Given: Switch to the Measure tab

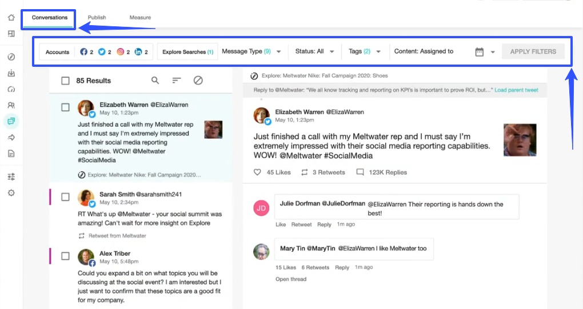Looking at the screenshot, I should 140,18.
